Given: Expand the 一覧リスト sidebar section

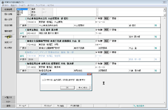Looking at the screenshot, I should click(x=8, y=97).
